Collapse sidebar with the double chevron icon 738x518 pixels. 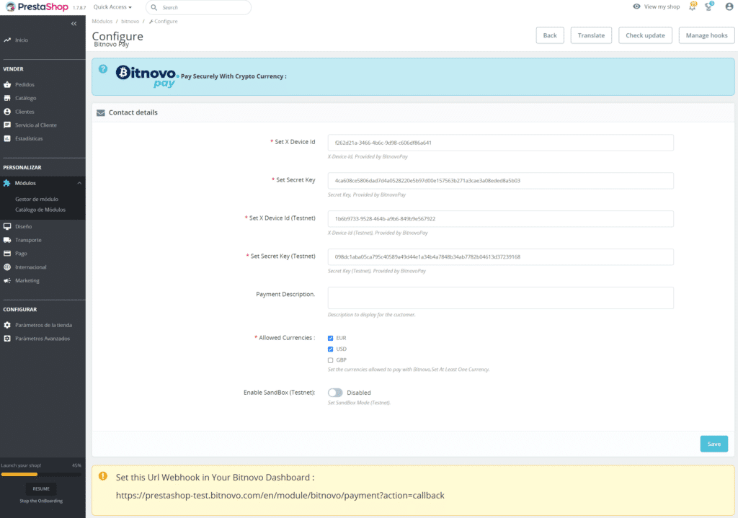point(74,24)
